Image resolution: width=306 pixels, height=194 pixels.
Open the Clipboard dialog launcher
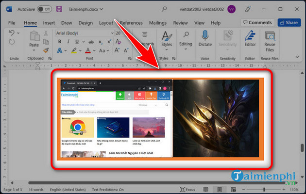(50, 58)
